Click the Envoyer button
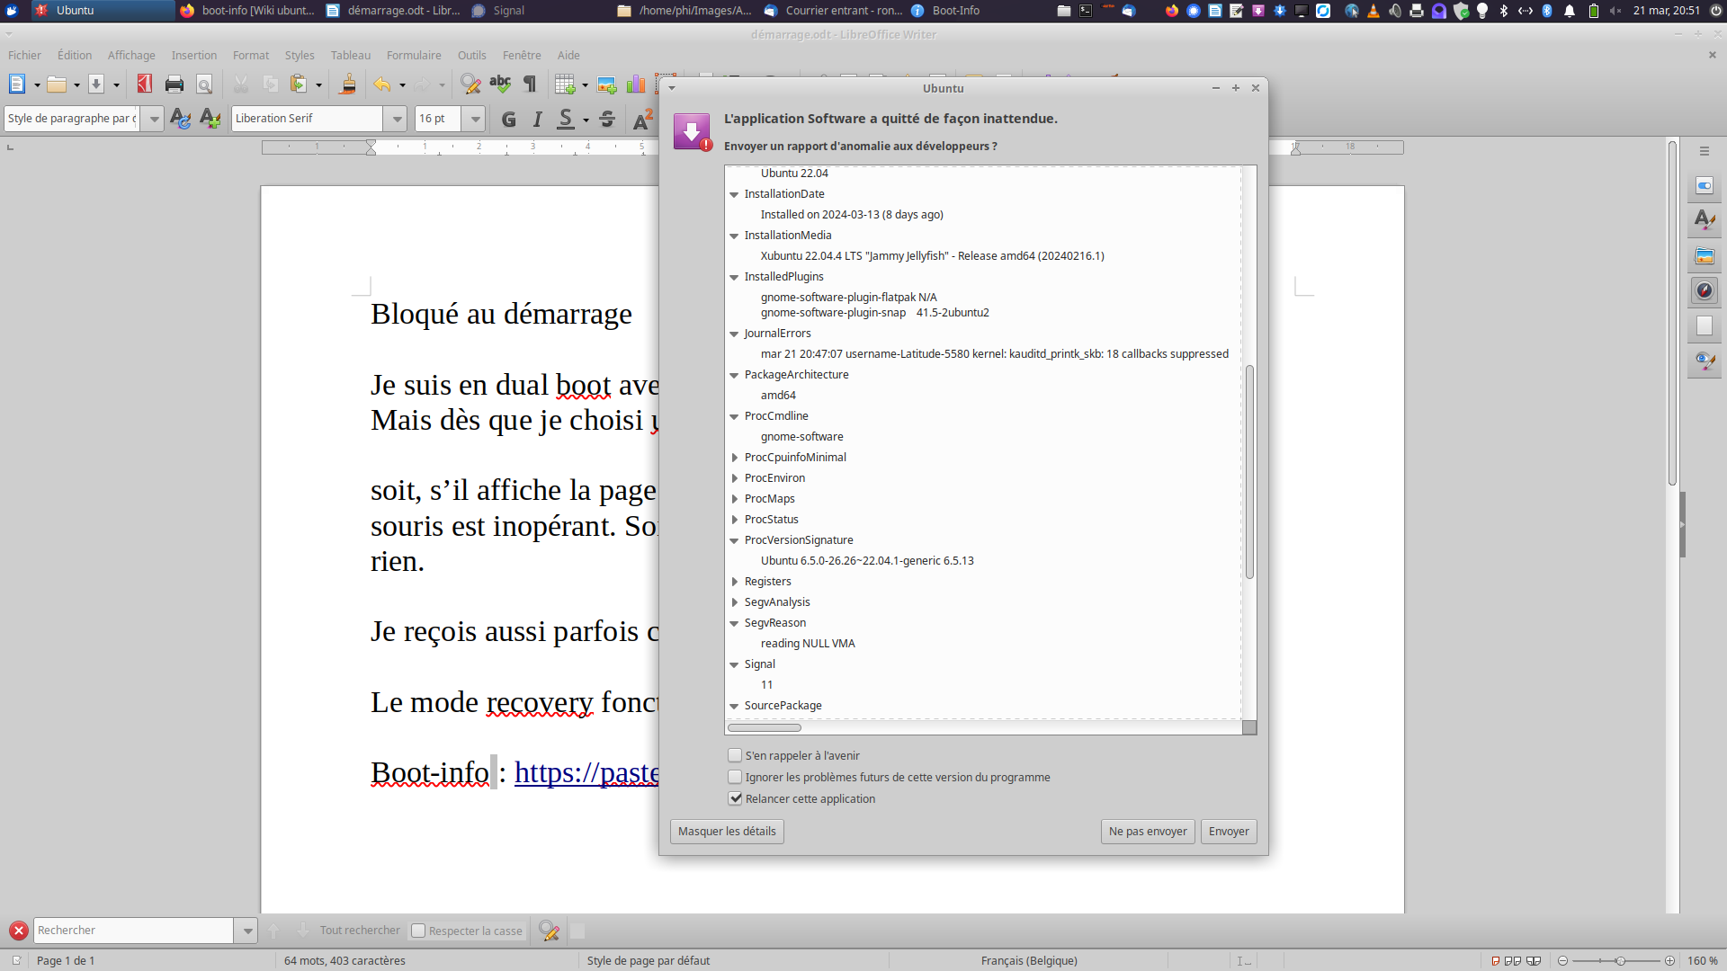The width and height of the screenshot is (1727, 971). (x=1228, y=831)
